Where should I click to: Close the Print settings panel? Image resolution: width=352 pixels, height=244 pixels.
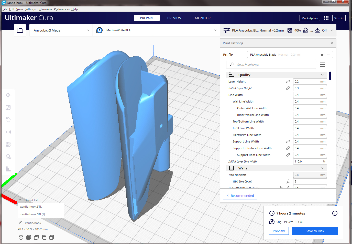332,43
